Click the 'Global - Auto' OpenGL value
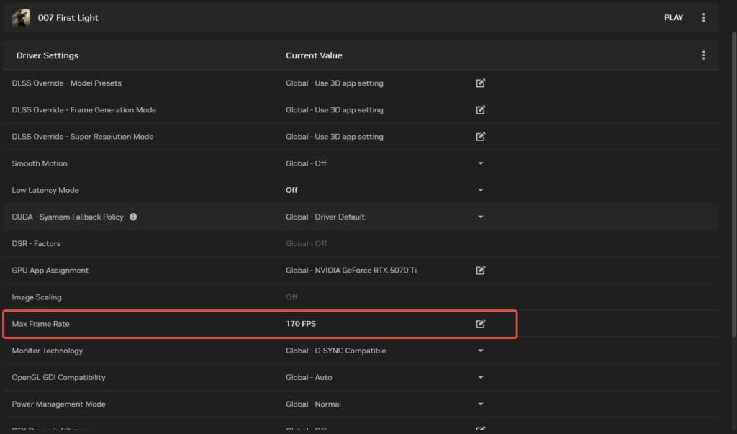Viewport: 737px width, 434px height. [x=309, y=377]
